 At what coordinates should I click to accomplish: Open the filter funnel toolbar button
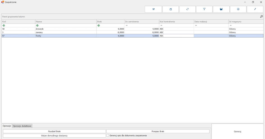pyautogui.click(x=204, y=9)
